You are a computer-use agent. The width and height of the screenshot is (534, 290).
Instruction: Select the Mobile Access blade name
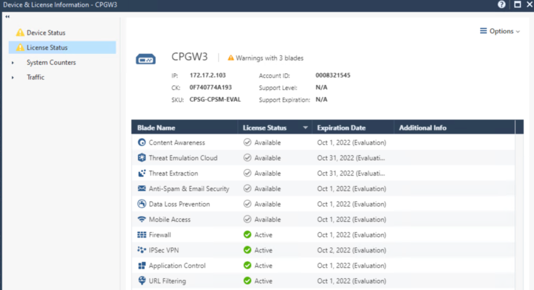click(169, 219)
